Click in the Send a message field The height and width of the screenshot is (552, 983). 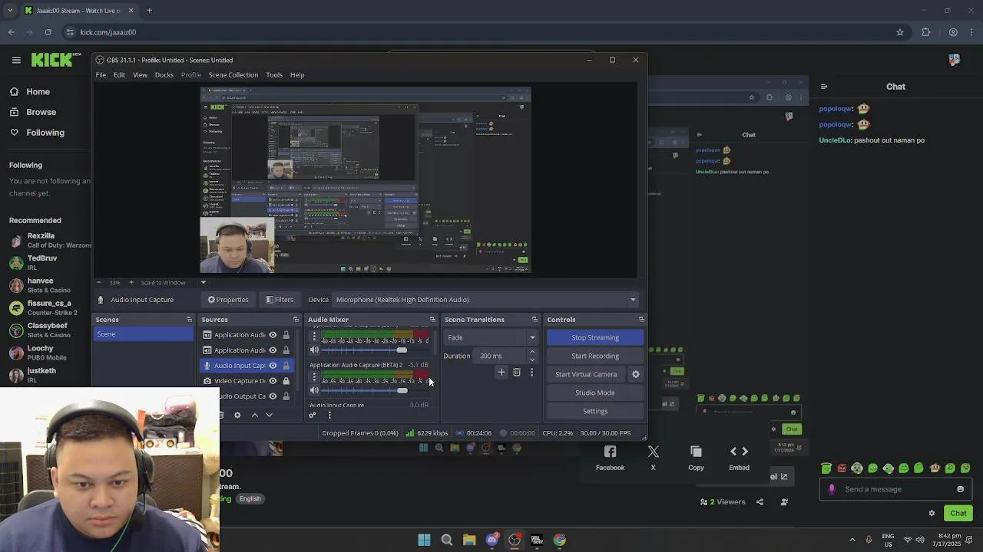pyautogui.click(x=895, y=489)
